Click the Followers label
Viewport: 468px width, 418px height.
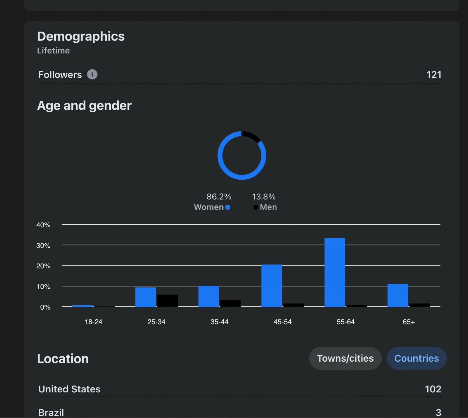[60, 74]
